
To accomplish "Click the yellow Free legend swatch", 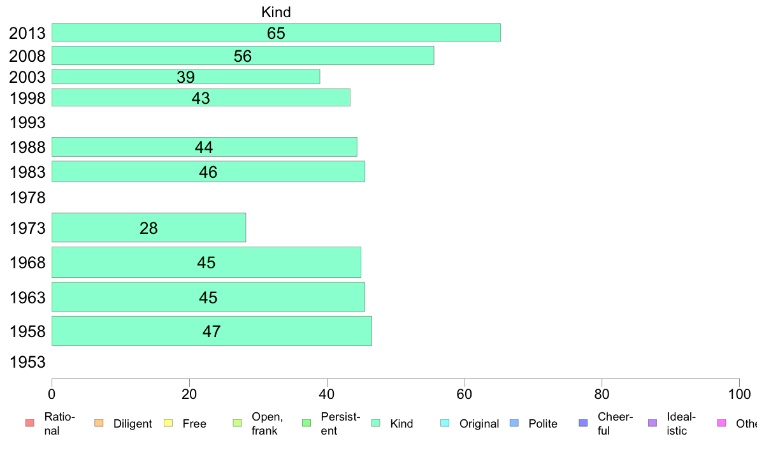I will [168, 423].
